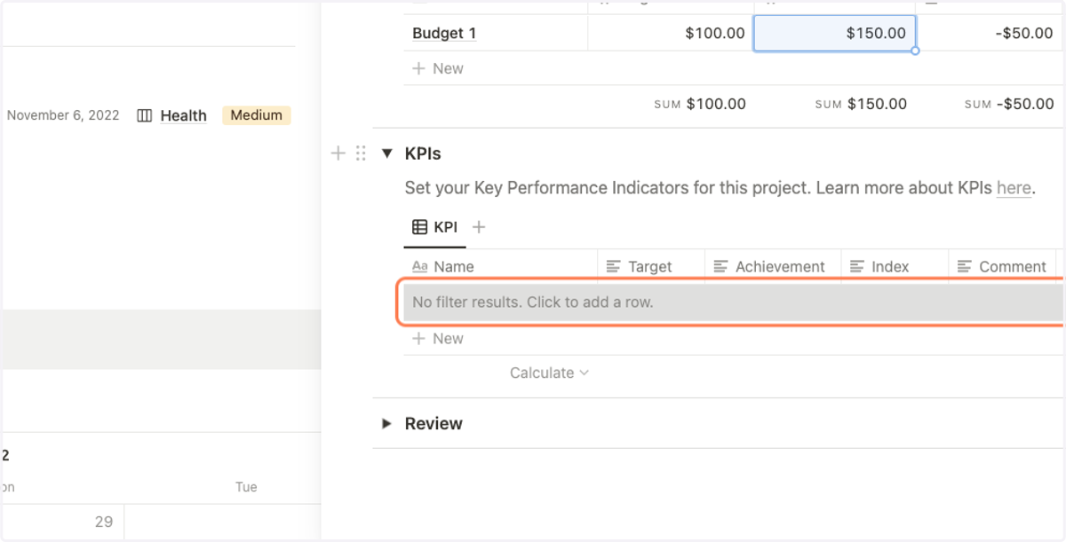Open the Name column header
Viewport: 1066px width, 542px height.
tap(500, 266)
